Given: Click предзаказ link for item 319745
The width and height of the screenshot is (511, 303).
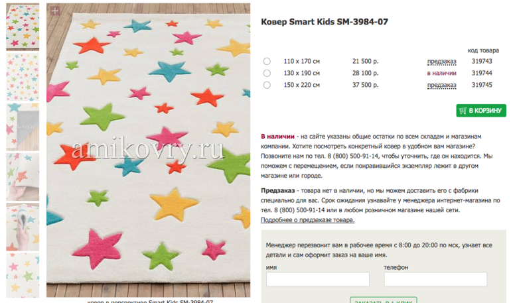Looking at the screenshot, I should [x=441, y=86].
